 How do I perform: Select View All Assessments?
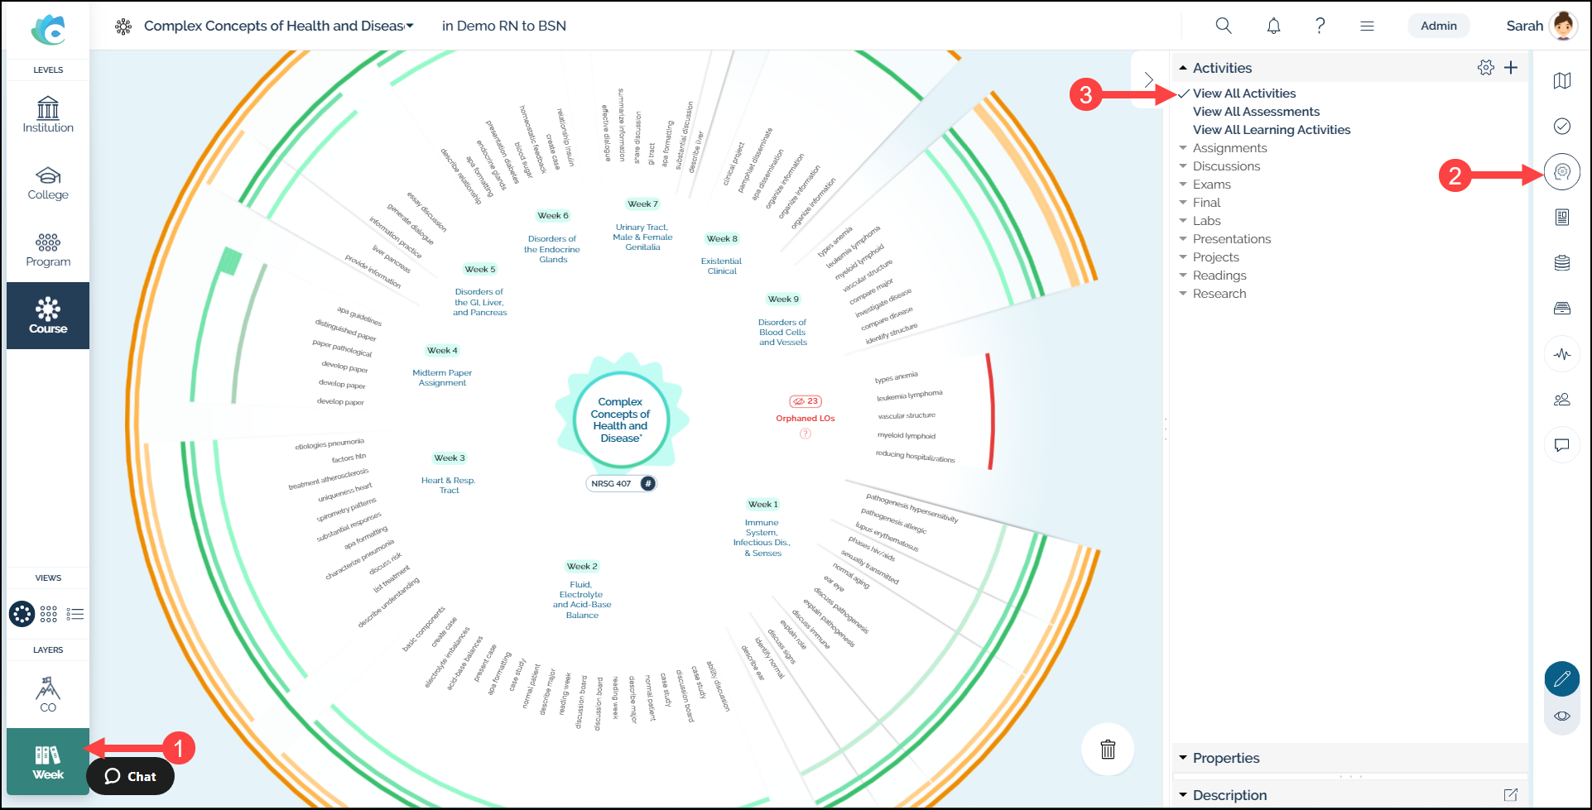(1256, 112)
